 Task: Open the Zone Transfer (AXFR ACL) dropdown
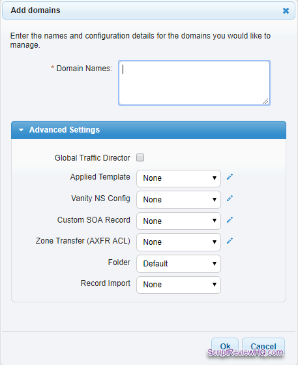[179, 242]
